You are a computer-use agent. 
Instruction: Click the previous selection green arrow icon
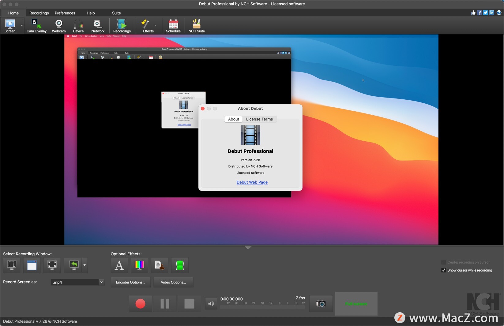click(73, 265)
